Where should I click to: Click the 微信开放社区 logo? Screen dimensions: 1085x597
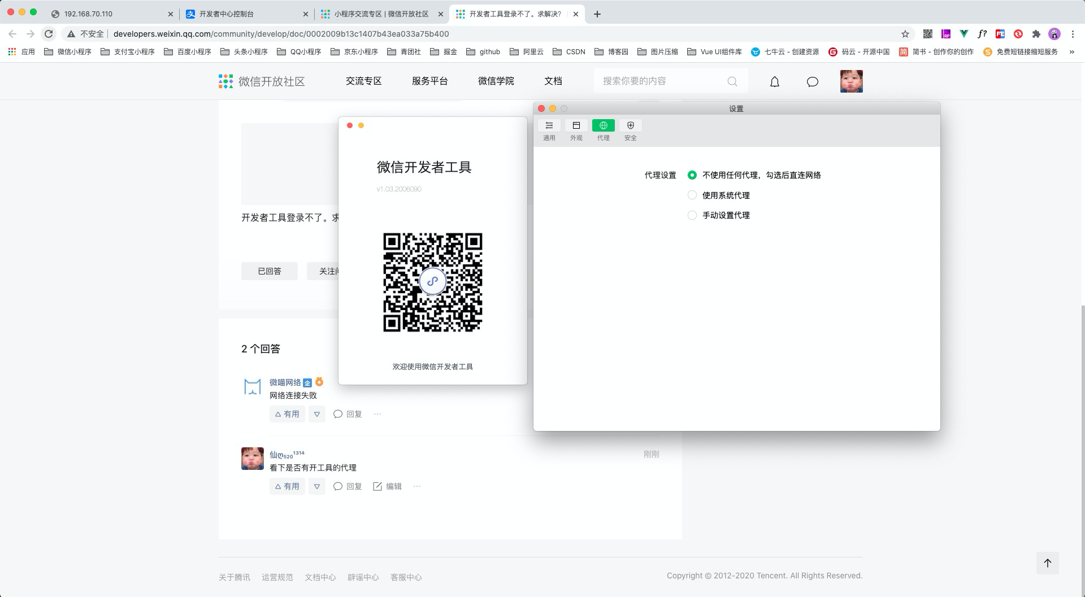[262, 81]
